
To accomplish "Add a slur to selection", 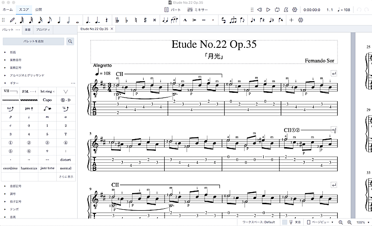I will click(x=174, y=20).
